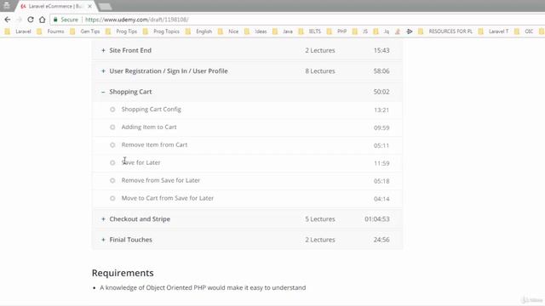Click the 5 Lectures count
The image size is (545, 306).
click(320, 219)
